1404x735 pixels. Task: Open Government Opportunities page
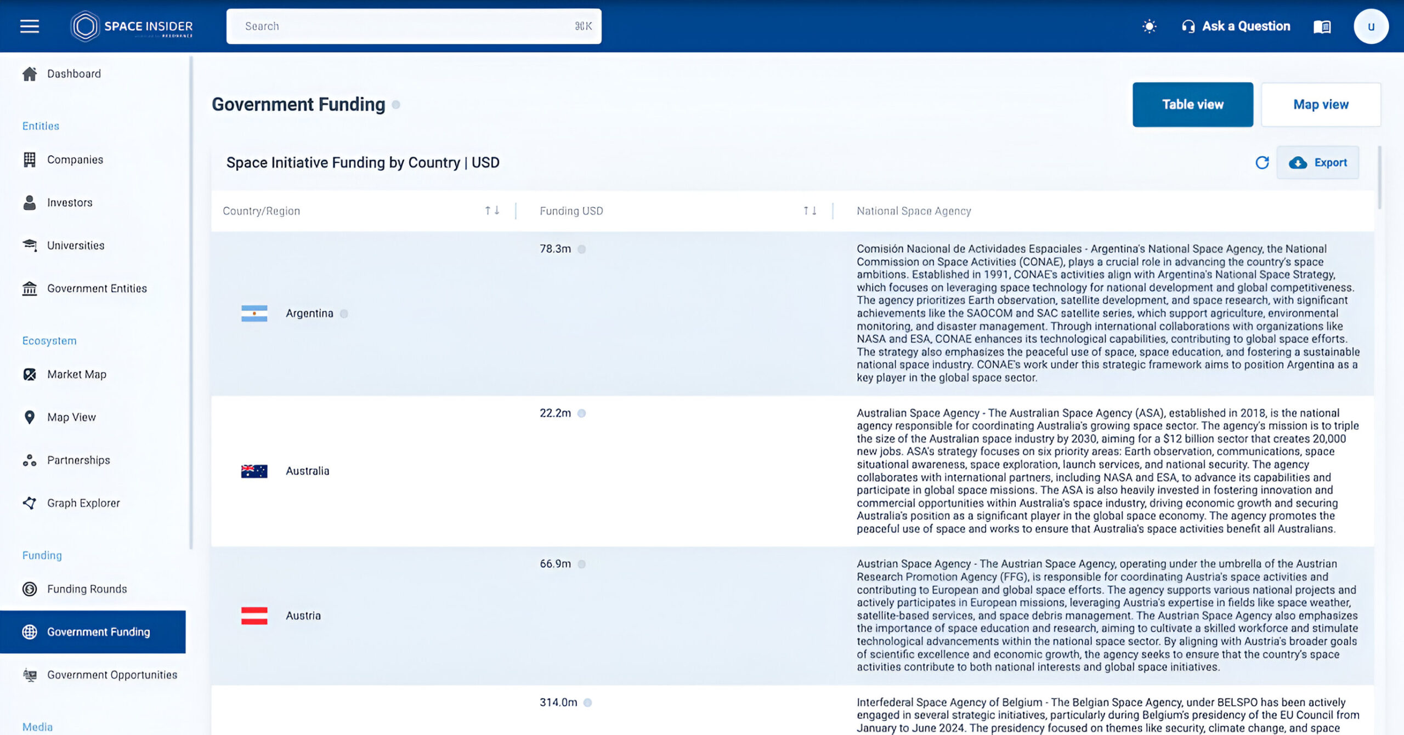pos(112,675)
